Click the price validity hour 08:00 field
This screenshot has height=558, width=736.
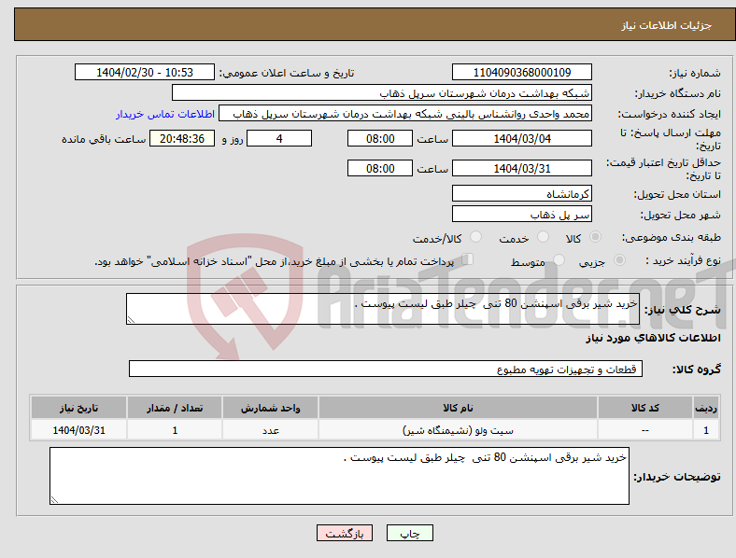(380, 168)
